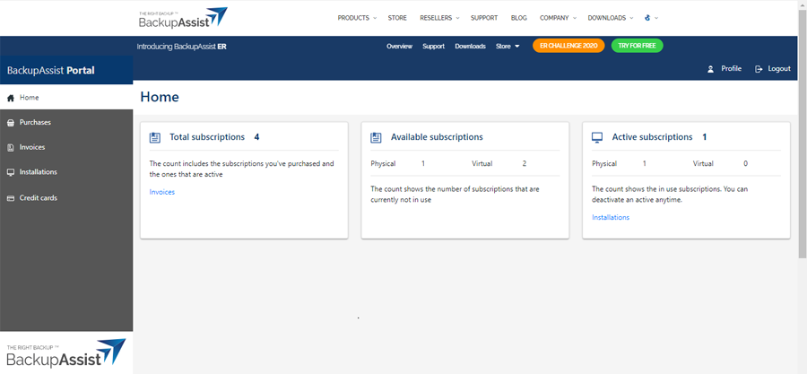Click the 'Active subscriptions' title

[652, 137]
